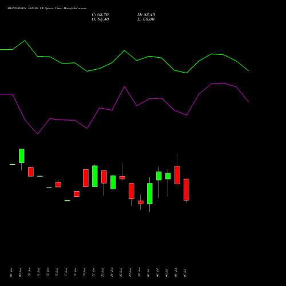286x286 pixels.
Task: Click the green indicator line
Action: pyautogui.click(x=124, y=51)
